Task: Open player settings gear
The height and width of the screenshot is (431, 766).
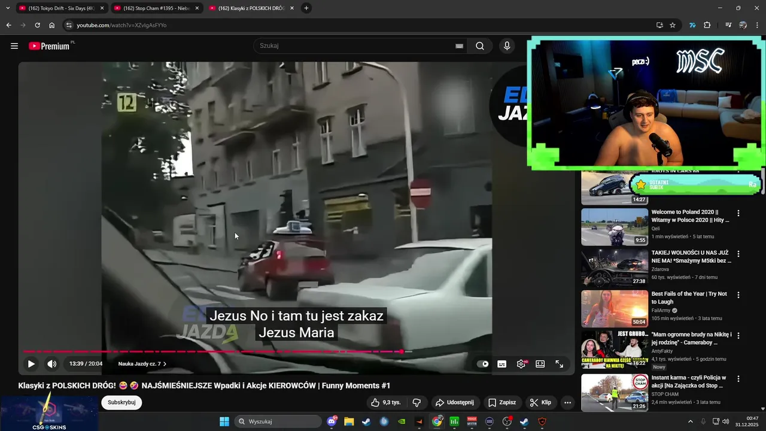Action: pyautogui.click(x=521, y=363)
